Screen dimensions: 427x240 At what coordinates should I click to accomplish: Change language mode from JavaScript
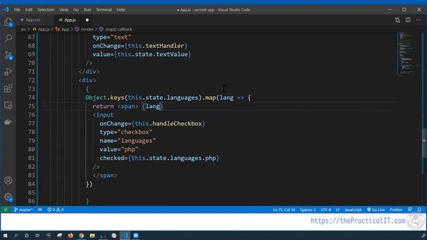tap(353, 209)
